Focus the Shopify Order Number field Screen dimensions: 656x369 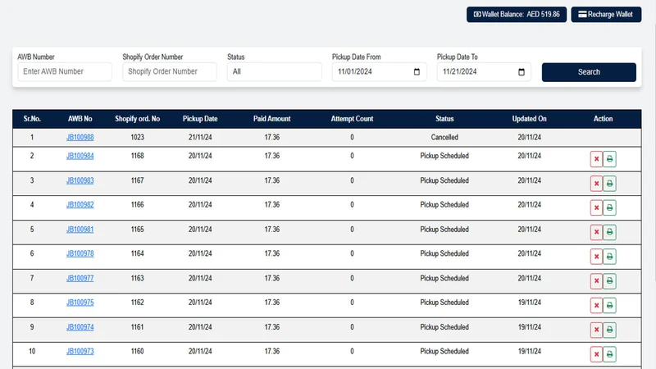(170, 71)
